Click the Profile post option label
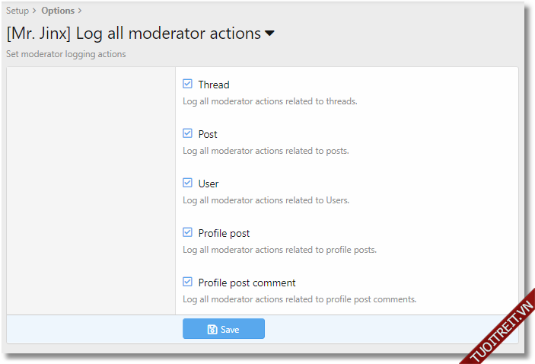Viewport: 535px width, 364px height. point(224,233)
